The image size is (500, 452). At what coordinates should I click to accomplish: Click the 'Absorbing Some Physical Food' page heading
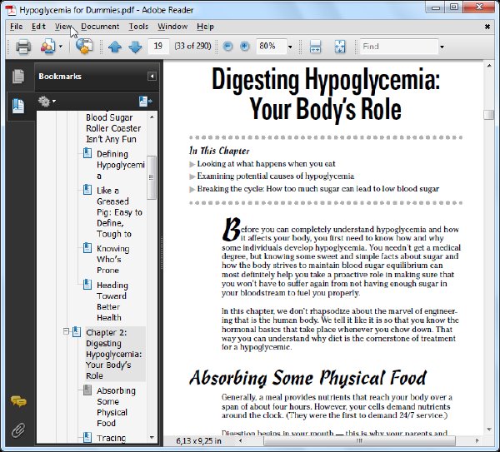(x=307, y=378)
